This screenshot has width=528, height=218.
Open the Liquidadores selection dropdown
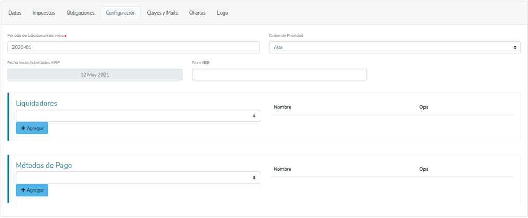click(138, 116)
